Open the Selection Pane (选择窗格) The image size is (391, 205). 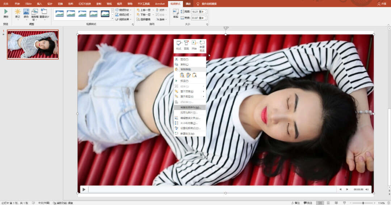[144, 19]
